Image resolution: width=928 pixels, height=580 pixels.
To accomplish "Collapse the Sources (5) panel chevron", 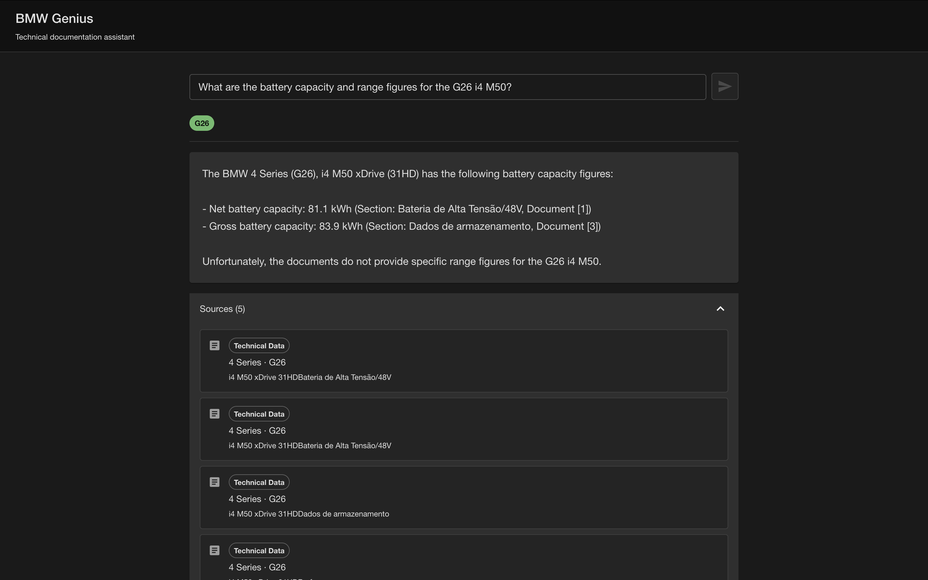I will pyautogui.click(x=720, y=309).
